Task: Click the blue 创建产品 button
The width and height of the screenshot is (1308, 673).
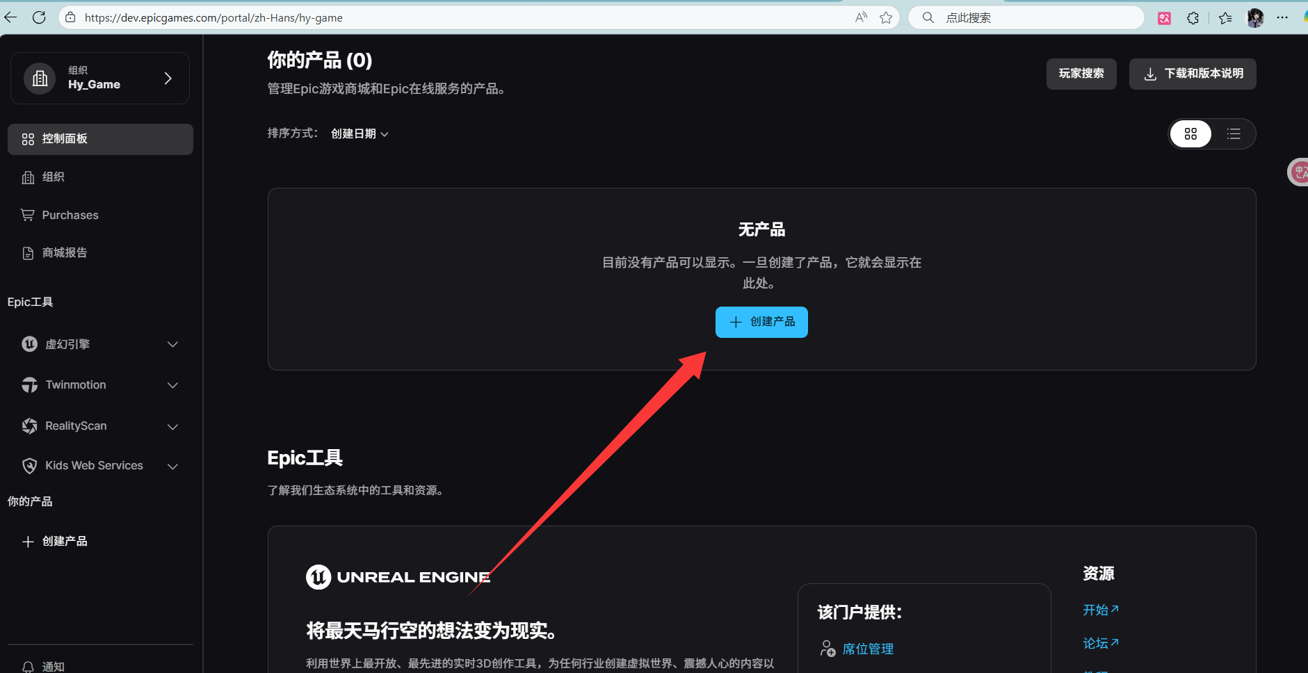Action: [x=761, y=322]
